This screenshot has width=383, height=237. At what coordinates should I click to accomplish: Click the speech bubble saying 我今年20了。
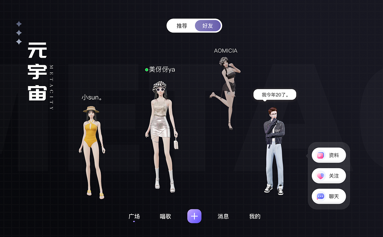[x=275, y=94]
